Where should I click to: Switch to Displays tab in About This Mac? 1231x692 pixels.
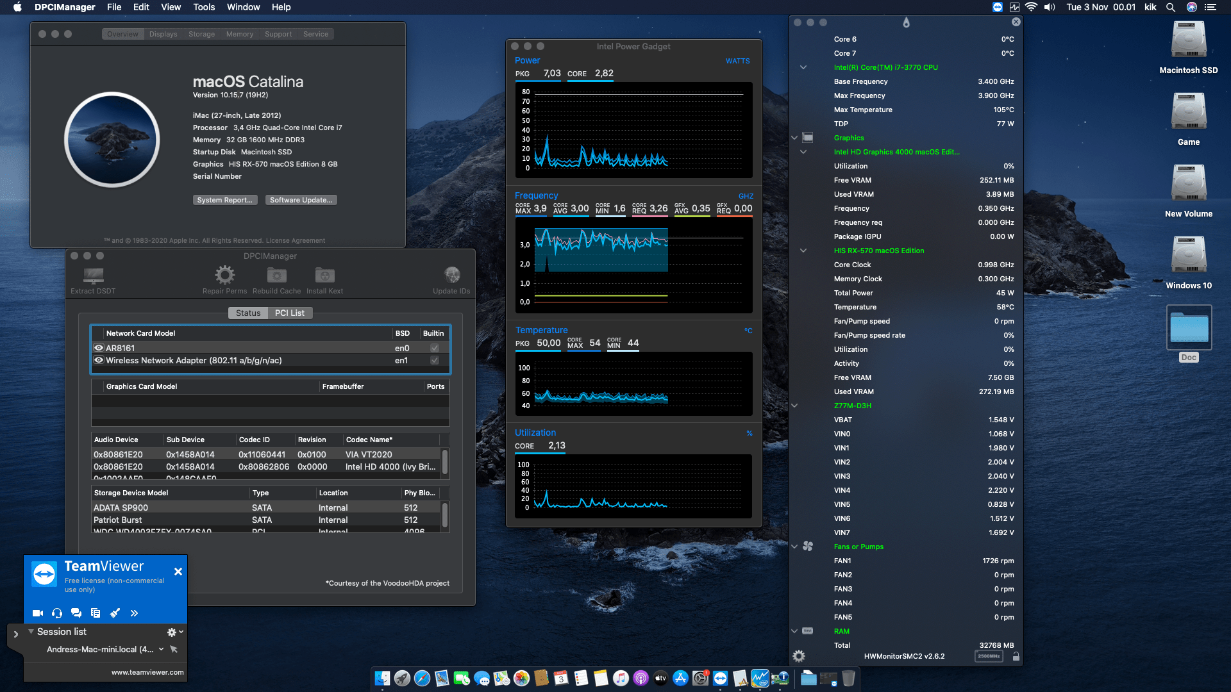[163, 34]
